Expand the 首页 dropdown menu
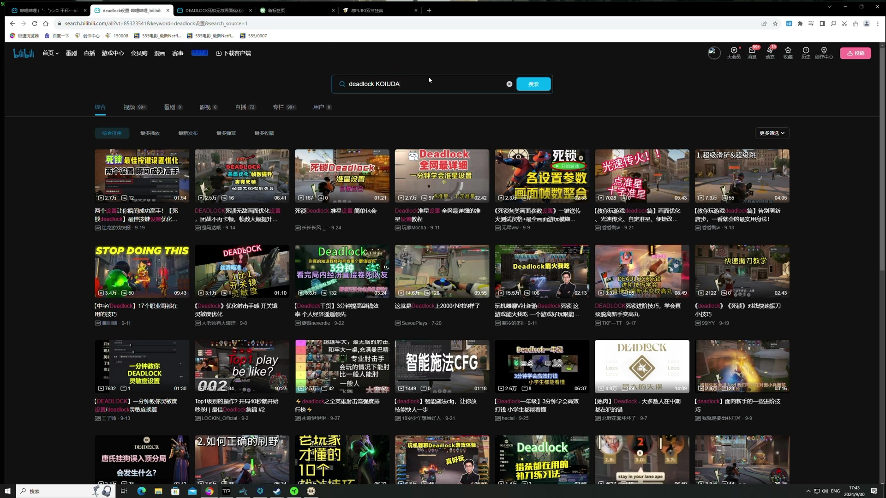886x498 pixels. pyautogui.click(x=50, y=53)
